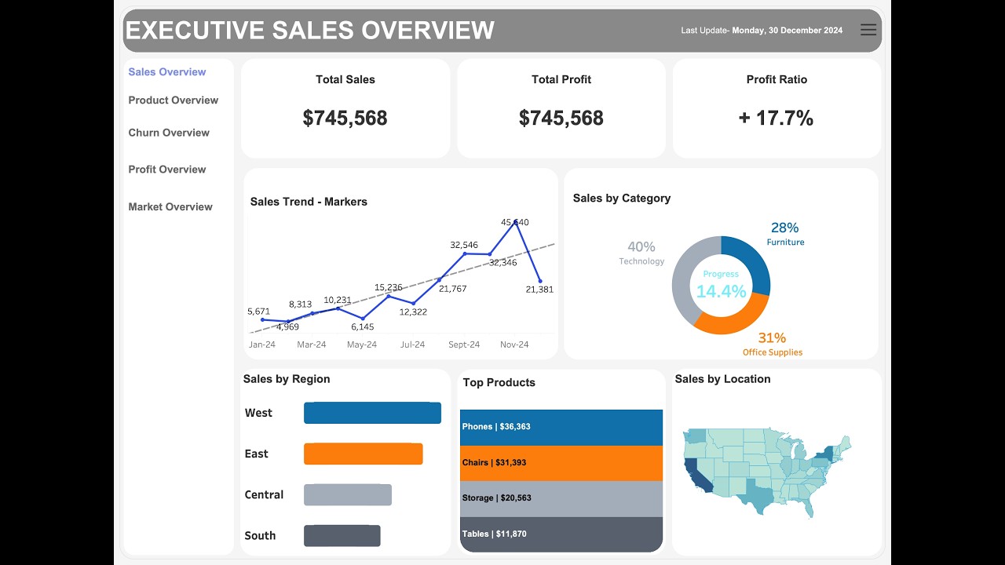Click the 40% Technology label
Viewport: 1005px width, 565px height.
(641, 253)
